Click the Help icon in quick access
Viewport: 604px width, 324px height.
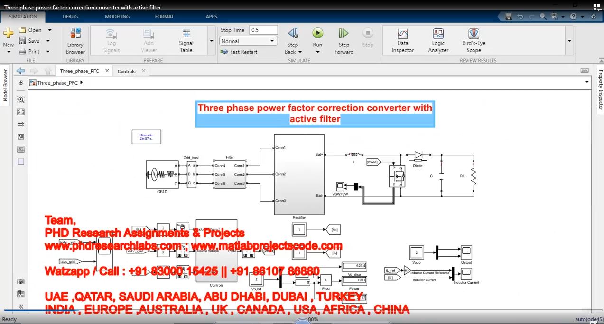pos(574,17)
